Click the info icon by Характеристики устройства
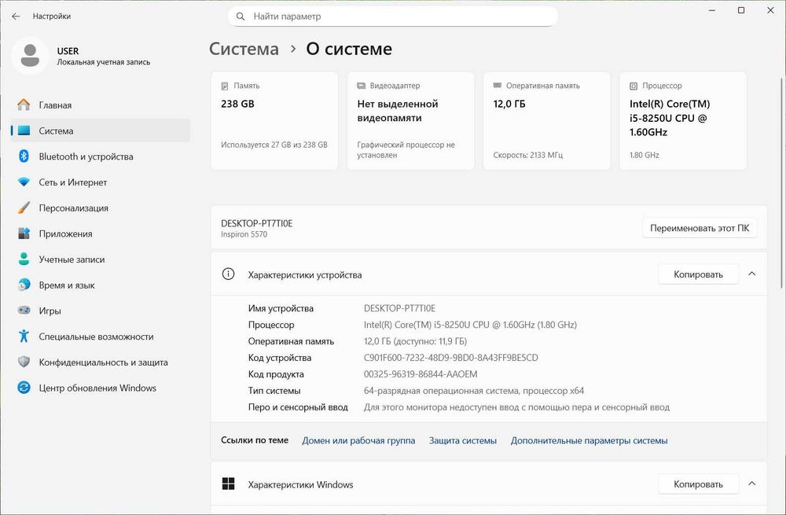The height and width of the screenshot is (515, 786). tap(228, 274)
